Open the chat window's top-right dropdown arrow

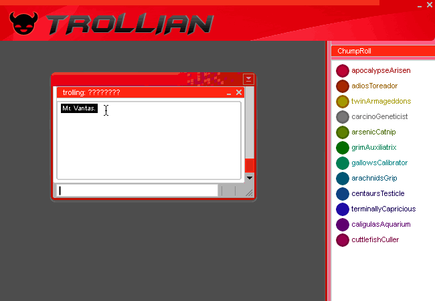click(x=248, y=79)
